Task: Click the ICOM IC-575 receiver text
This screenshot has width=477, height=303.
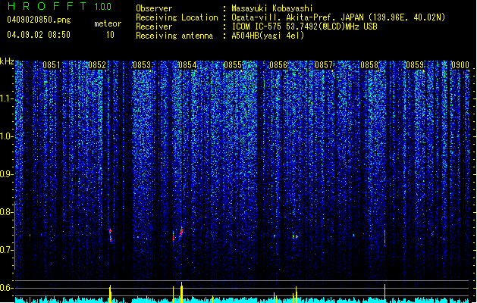Action: point(304,27)
